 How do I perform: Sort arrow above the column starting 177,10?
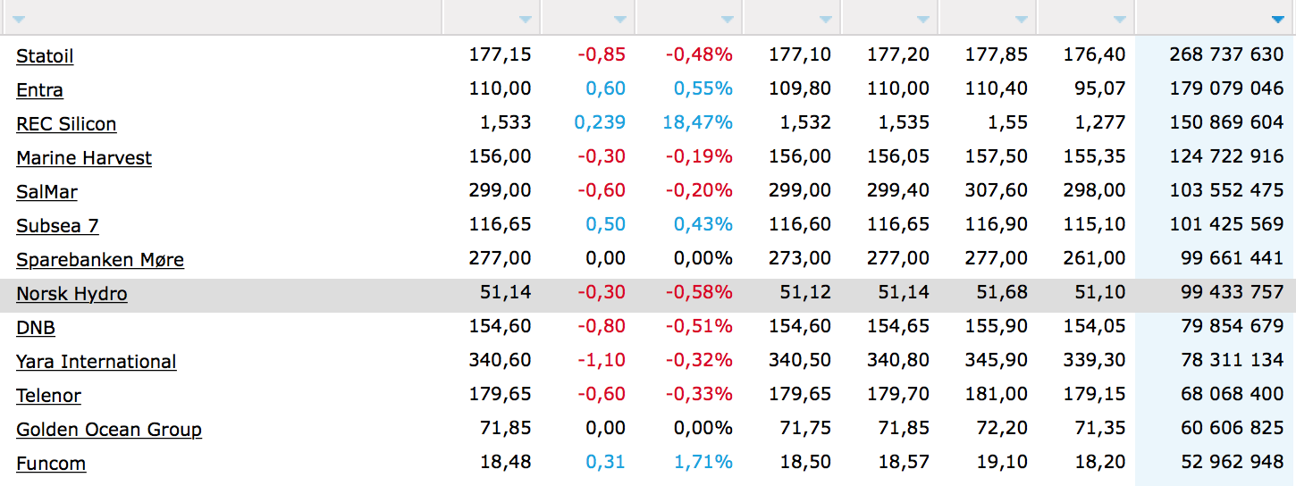pos(826,19)
